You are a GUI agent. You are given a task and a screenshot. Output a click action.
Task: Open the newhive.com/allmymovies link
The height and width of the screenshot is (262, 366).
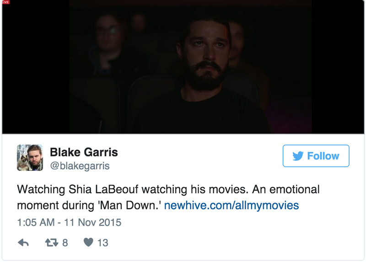point(231,205)
